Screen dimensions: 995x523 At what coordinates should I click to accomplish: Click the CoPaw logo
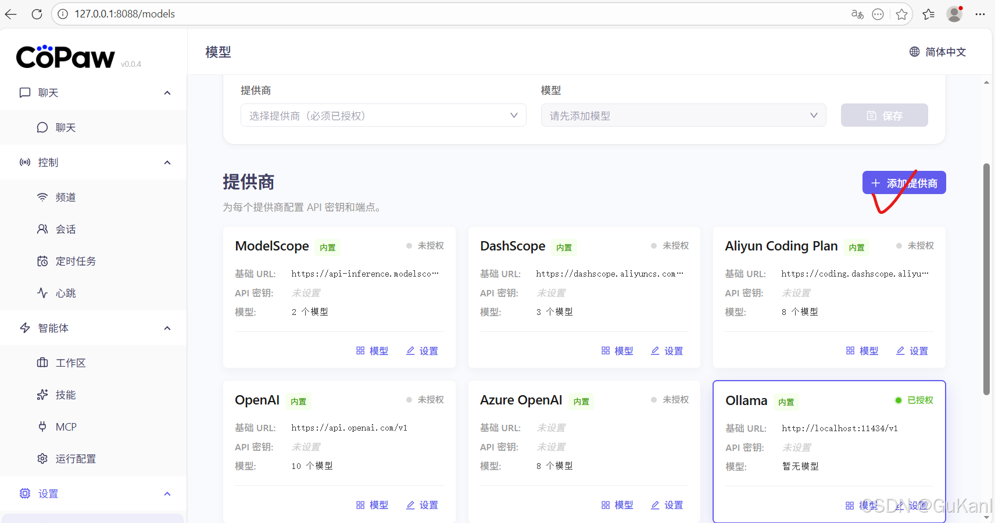pyautogui.click(x=66, y=57)
